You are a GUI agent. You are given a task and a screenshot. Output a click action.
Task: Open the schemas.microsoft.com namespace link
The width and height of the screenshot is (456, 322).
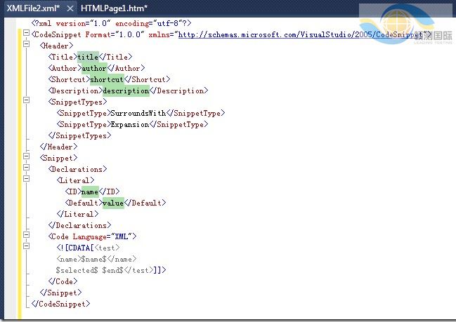(x=302, y=34)
